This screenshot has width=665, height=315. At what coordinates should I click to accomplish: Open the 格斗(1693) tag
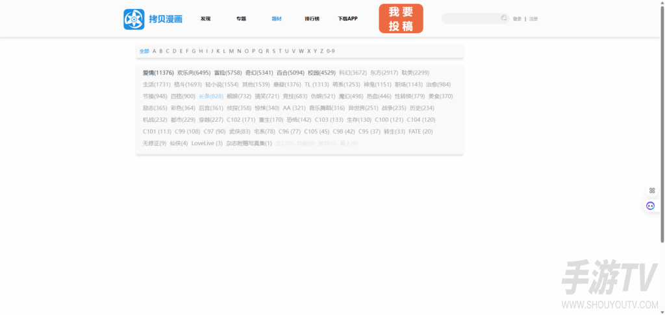188,85
